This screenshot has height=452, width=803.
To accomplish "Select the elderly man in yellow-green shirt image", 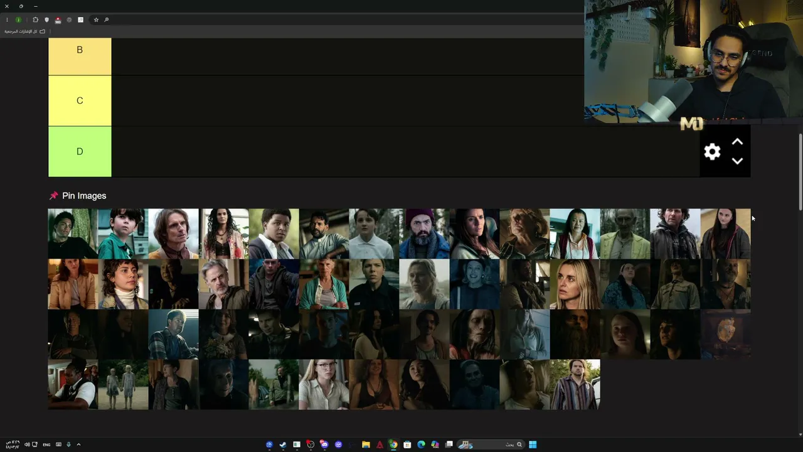I will coord(625,234).
